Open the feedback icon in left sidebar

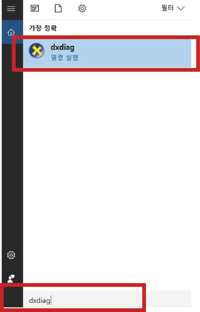pyautogui.click(x=11, y=279)
